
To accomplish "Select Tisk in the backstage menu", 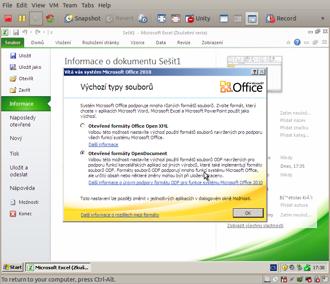I will (x=14, y=154).
